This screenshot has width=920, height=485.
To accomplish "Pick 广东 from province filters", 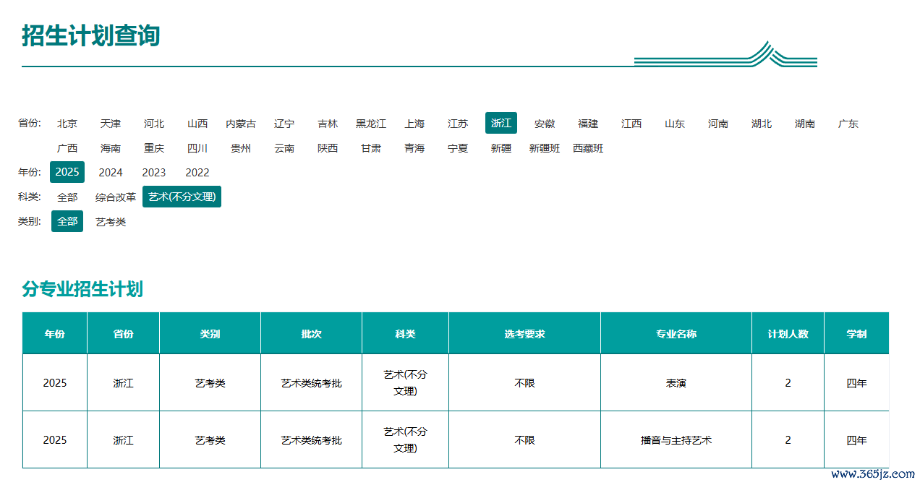I will click(848, 124).
